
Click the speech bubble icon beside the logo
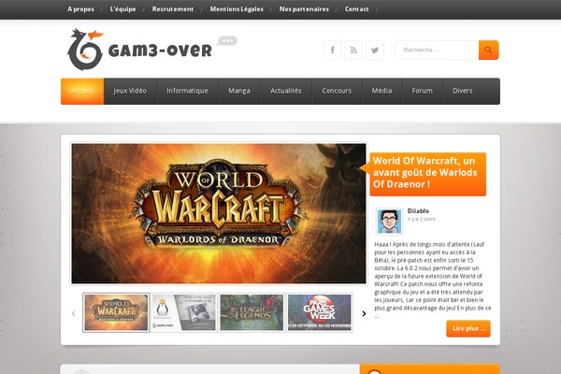click(227, 41)
